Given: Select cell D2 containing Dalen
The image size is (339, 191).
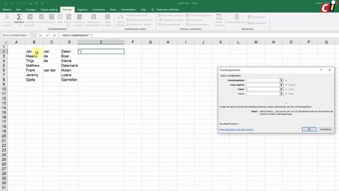Looking at the screenshot, I should 69,51.
